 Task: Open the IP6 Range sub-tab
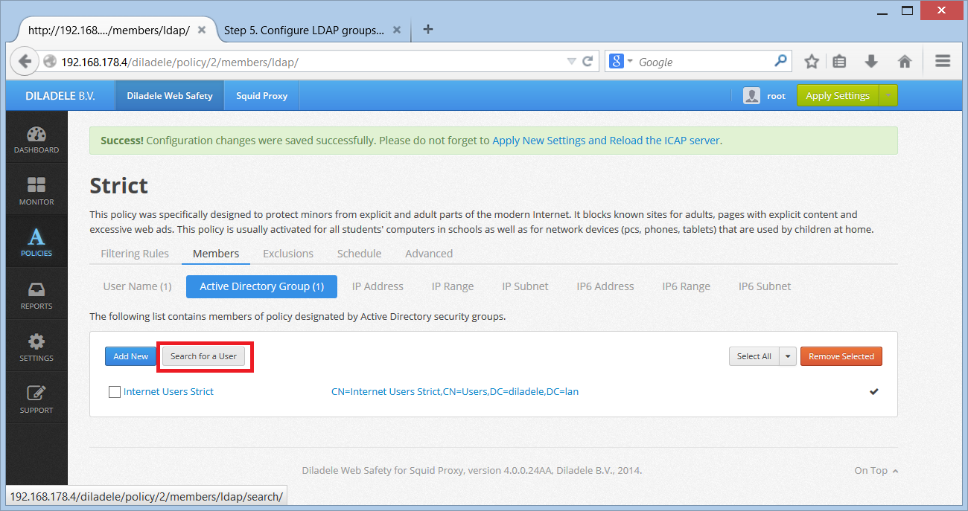click(x=686, y=286)
